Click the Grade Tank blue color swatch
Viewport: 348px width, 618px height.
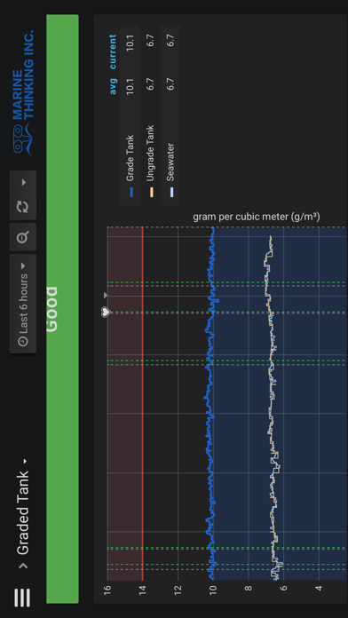131,193
